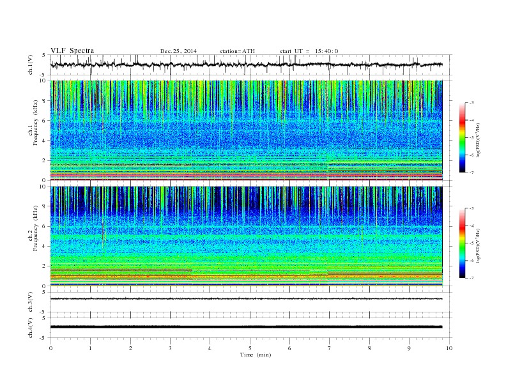The width and height of the screenshot is (506, 391).
Task: Click the "4" tick on the time axis
Action: pos(210,348)
